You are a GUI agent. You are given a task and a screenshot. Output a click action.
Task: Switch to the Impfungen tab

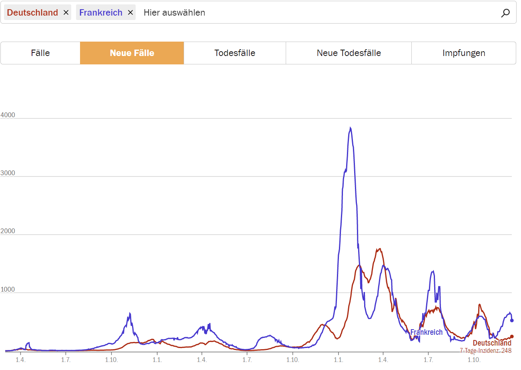(x=464, y=53)
